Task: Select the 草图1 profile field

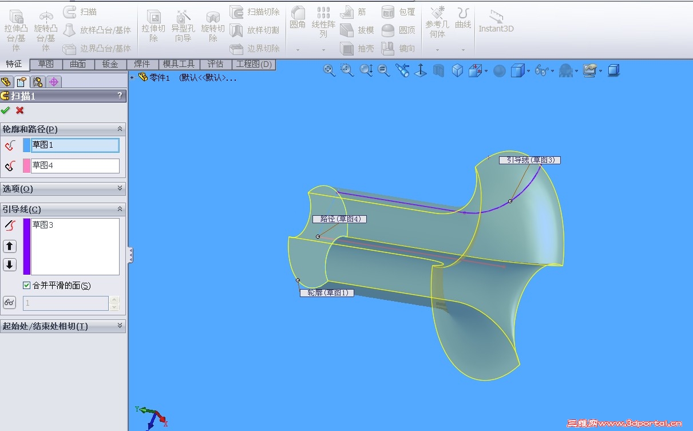Action: (75, 145)
